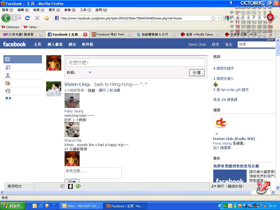
Task: Click the Facebook 搜尋 search field
Action: click(x=256, y=45)
